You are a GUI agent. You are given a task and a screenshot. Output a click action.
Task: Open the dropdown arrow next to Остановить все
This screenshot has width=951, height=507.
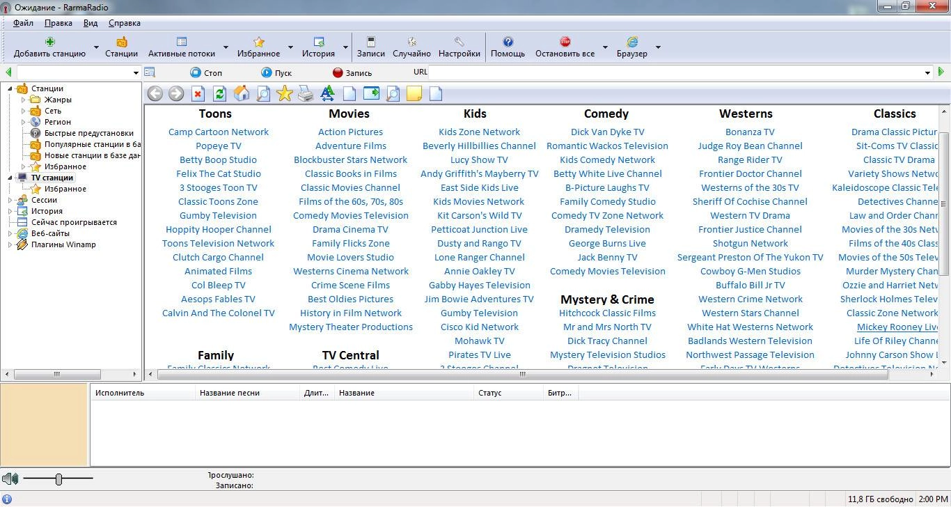(x=604, y=47)
